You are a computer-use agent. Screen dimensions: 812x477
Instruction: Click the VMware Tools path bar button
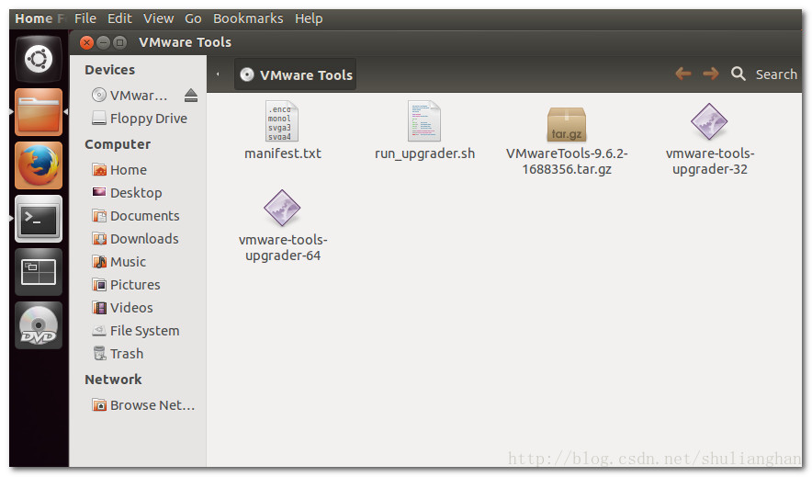coord(296,74)
